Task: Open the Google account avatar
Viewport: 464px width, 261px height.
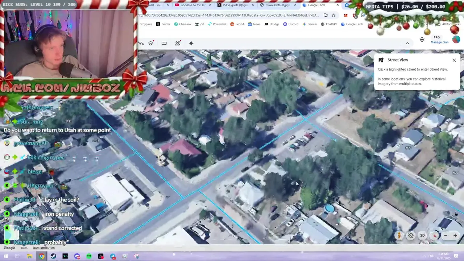Action: 456,40
